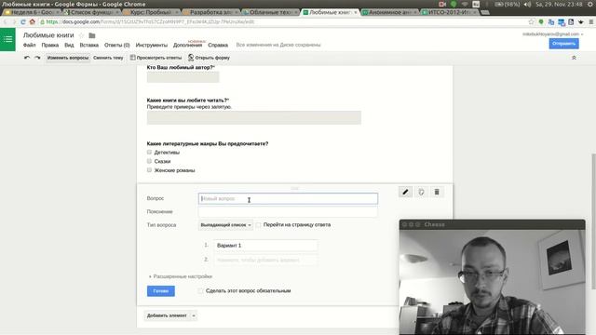Click Сменить тему in the toolbar
596x335 pixels.
[108, 58]
